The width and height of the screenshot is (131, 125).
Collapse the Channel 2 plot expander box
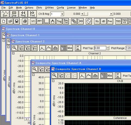(13, 53)
